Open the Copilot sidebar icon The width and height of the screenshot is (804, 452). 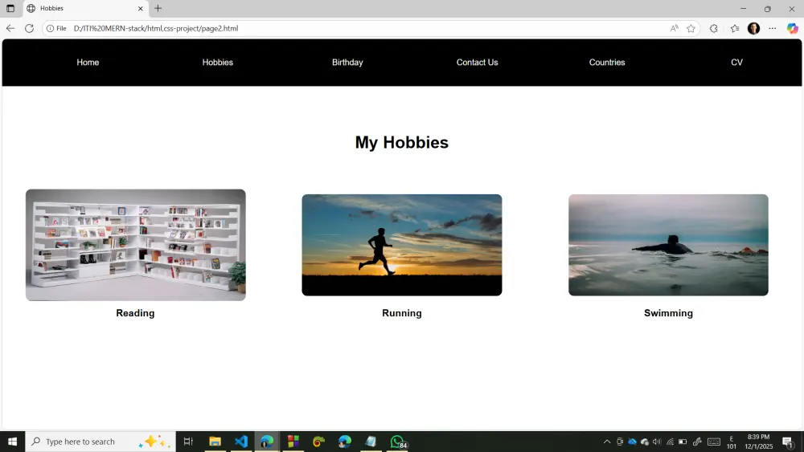point(792,28)
